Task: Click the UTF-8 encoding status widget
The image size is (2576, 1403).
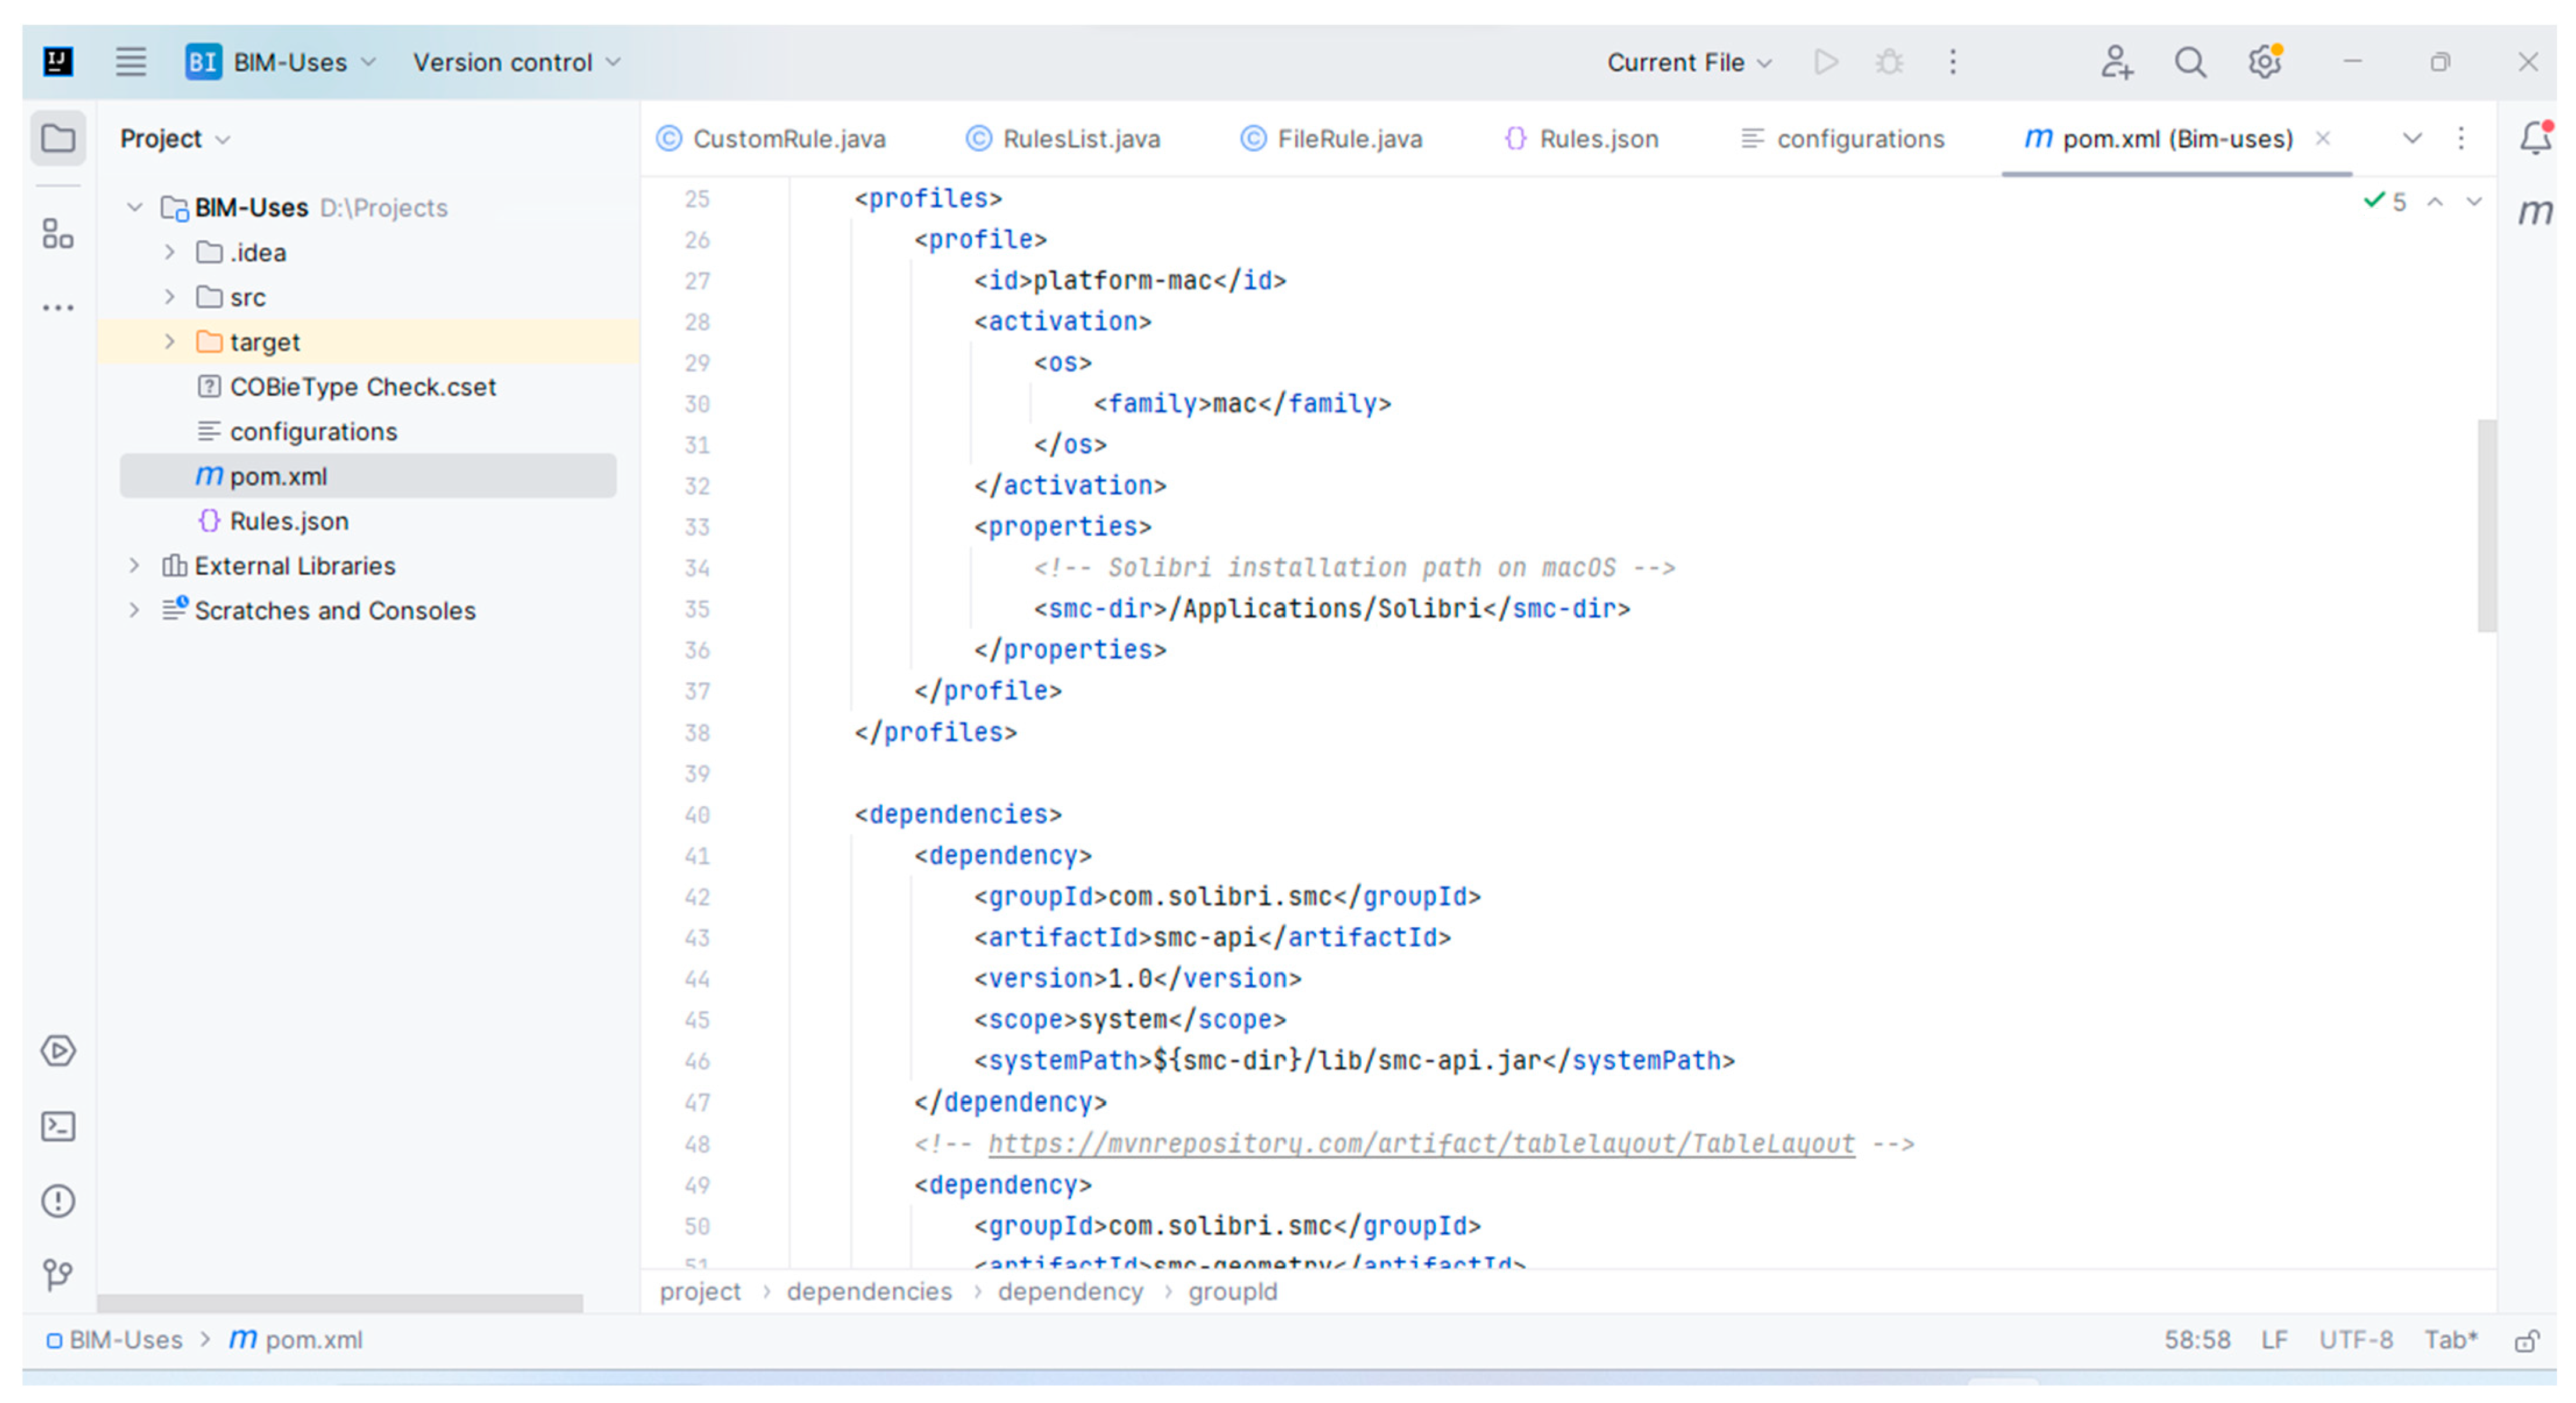Action: pyautogui.click(x=2355, y=1340)
